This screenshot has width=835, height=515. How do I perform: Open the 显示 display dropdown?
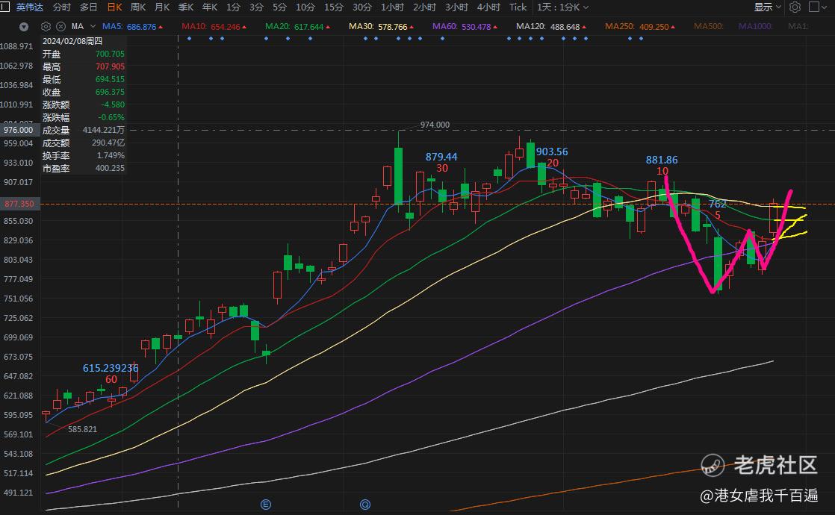click(x=767, y=7)
